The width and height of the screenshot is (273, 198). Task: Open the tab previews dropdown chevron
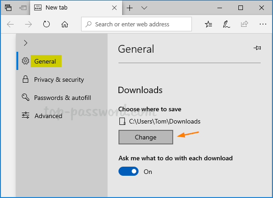[144, 8]
